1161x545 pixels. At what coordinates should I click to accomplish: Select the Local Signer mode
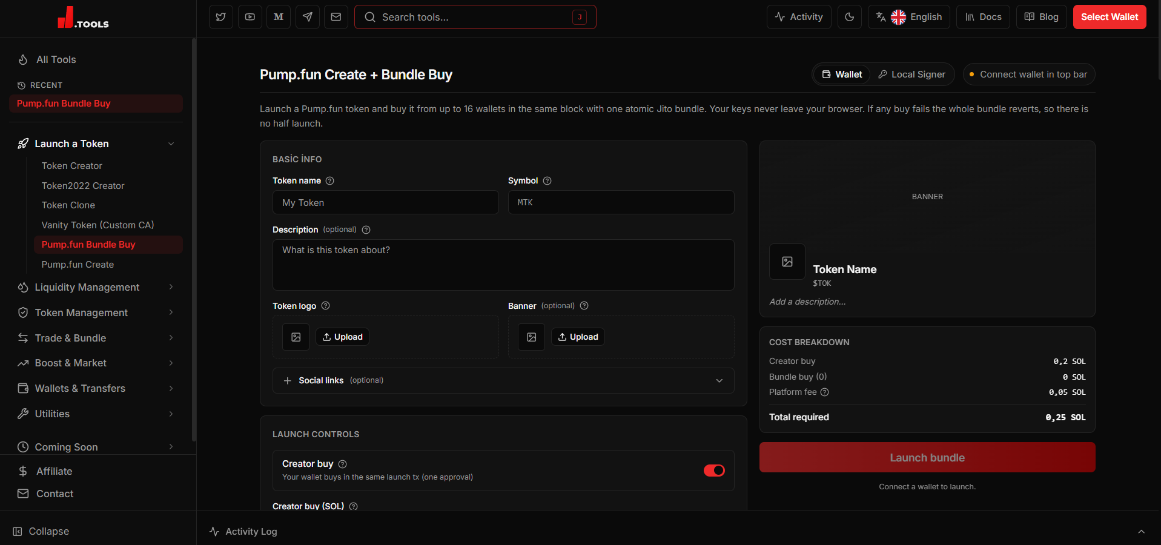tap(911, 74)
